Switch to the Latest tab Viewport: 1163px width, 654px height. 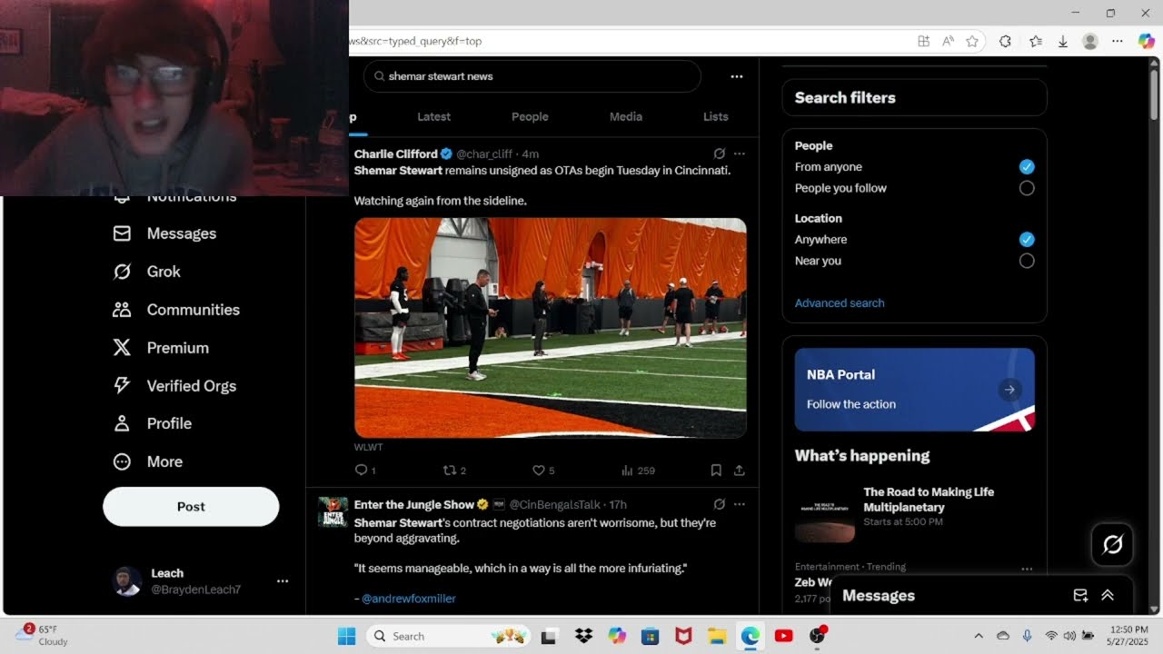(433, 116)
